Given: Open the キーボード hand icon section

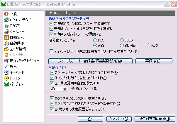Looking at the screenshot, I should [x=6, y=72].
